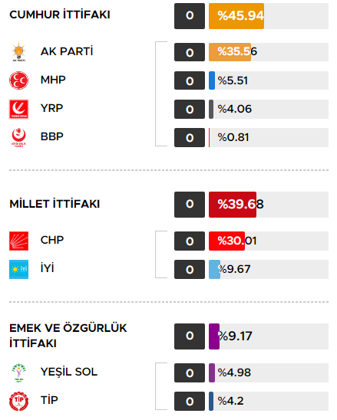Screen dimensions: 337x420
Task: Click the dark red %39.68 bar
Action: [x=233, y=205]
